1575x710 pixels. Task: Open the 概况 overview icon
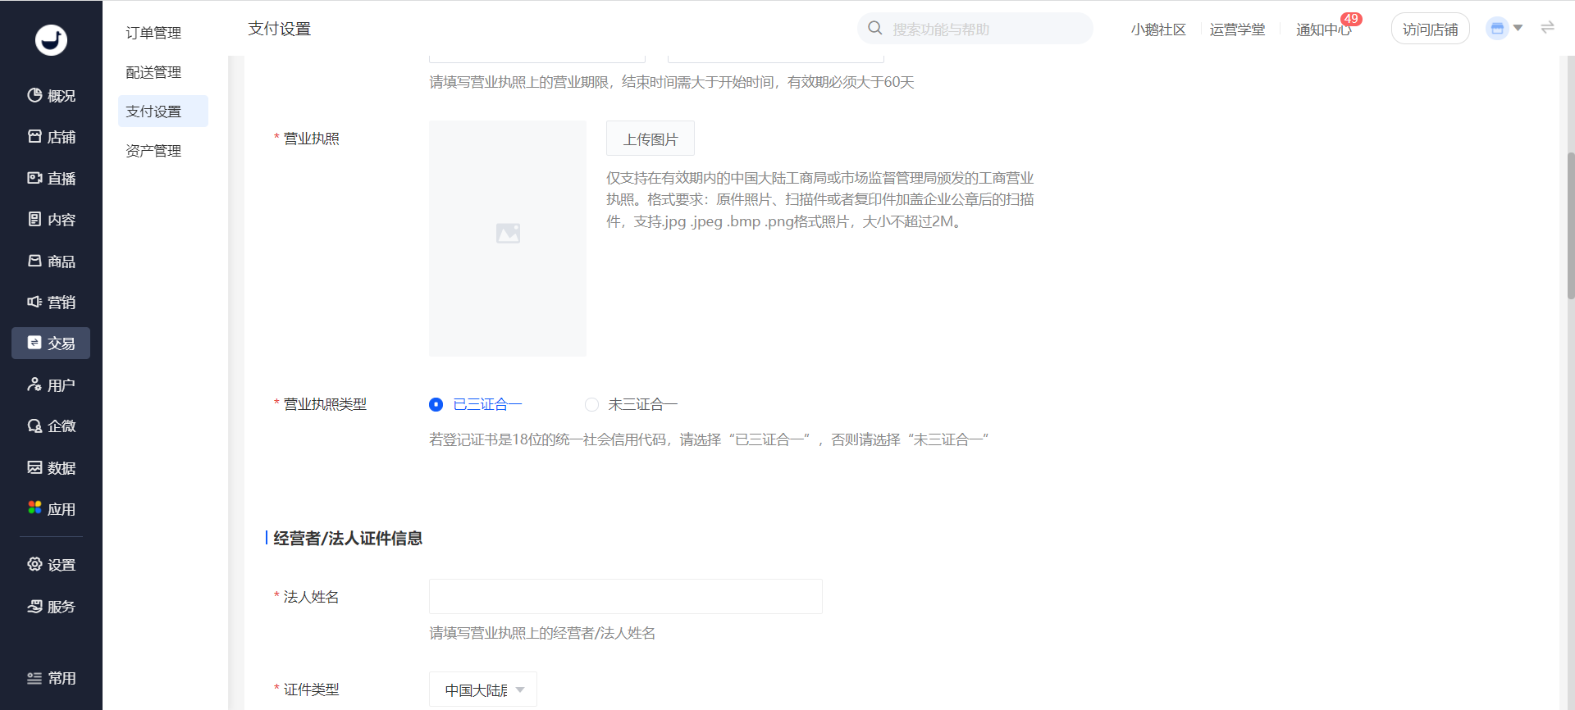[x=34, y=95]
